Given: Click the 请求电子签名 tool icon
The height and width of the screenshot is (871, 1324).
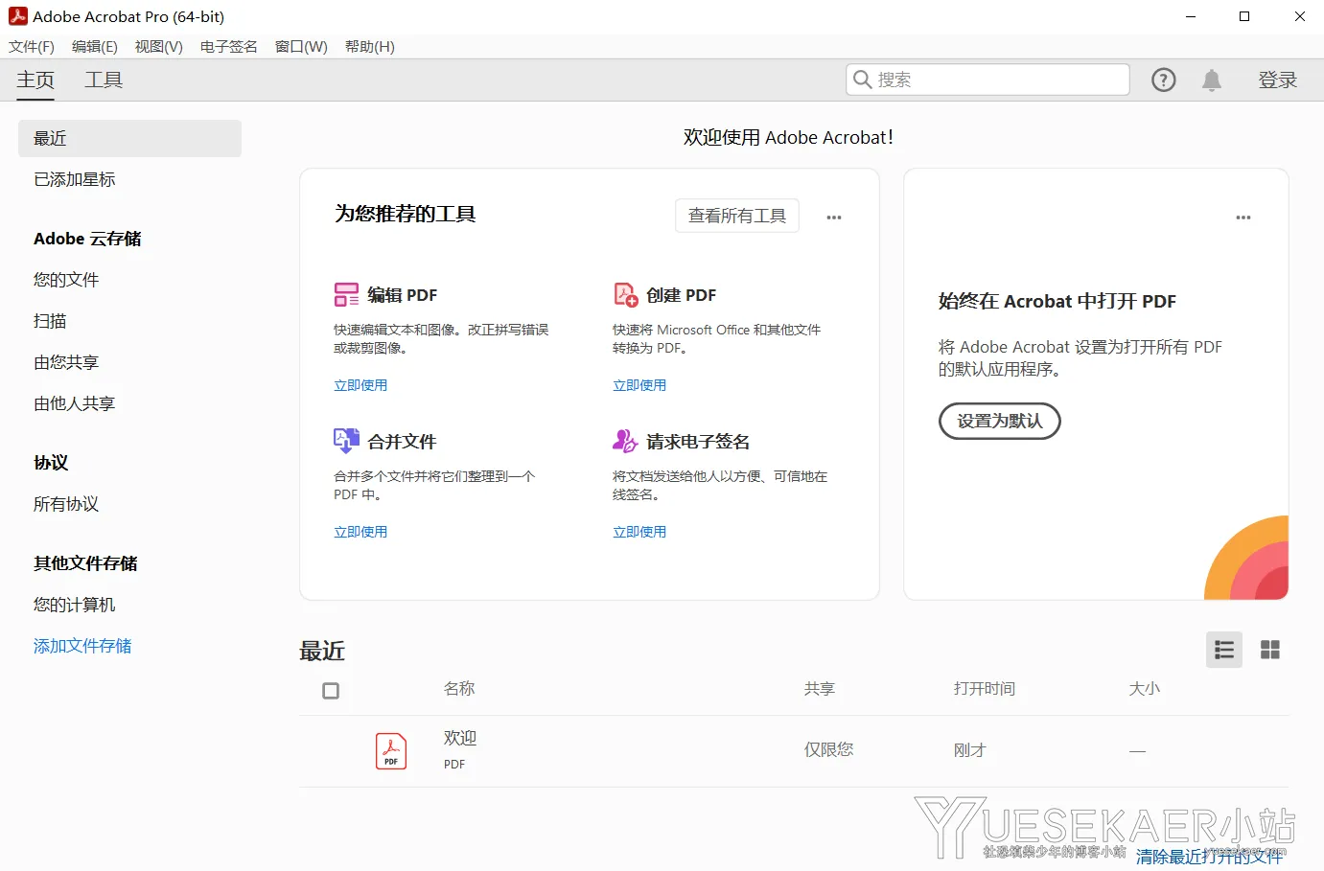Looking at the screenshot, I should click(625, 441).
